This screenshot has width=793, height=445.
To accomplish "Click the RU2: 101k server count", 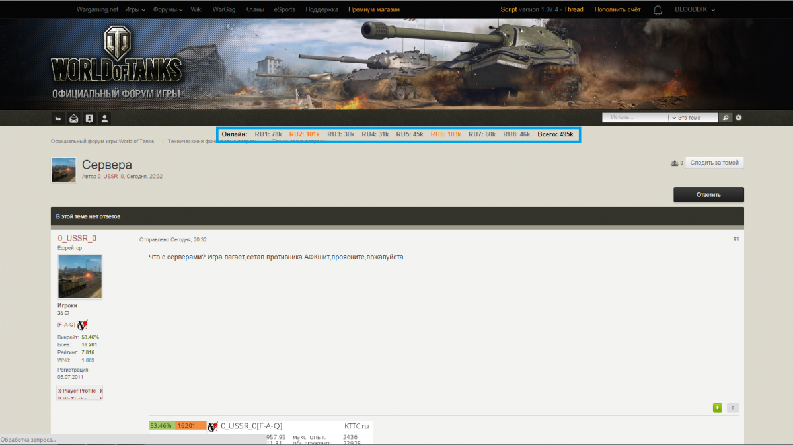I will click(305, 134).
